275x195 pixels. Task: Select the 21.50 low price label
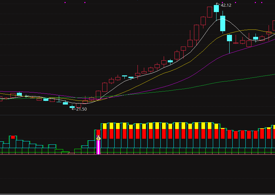pos(81,109)
